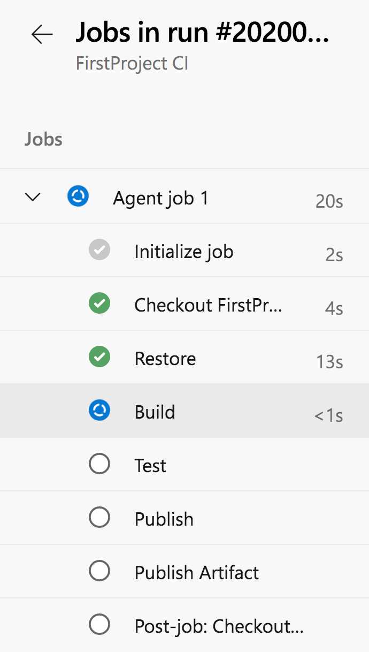Click the pending circle icon for Publish Artifact
The image size is (369, 652).
click(99, 571)
